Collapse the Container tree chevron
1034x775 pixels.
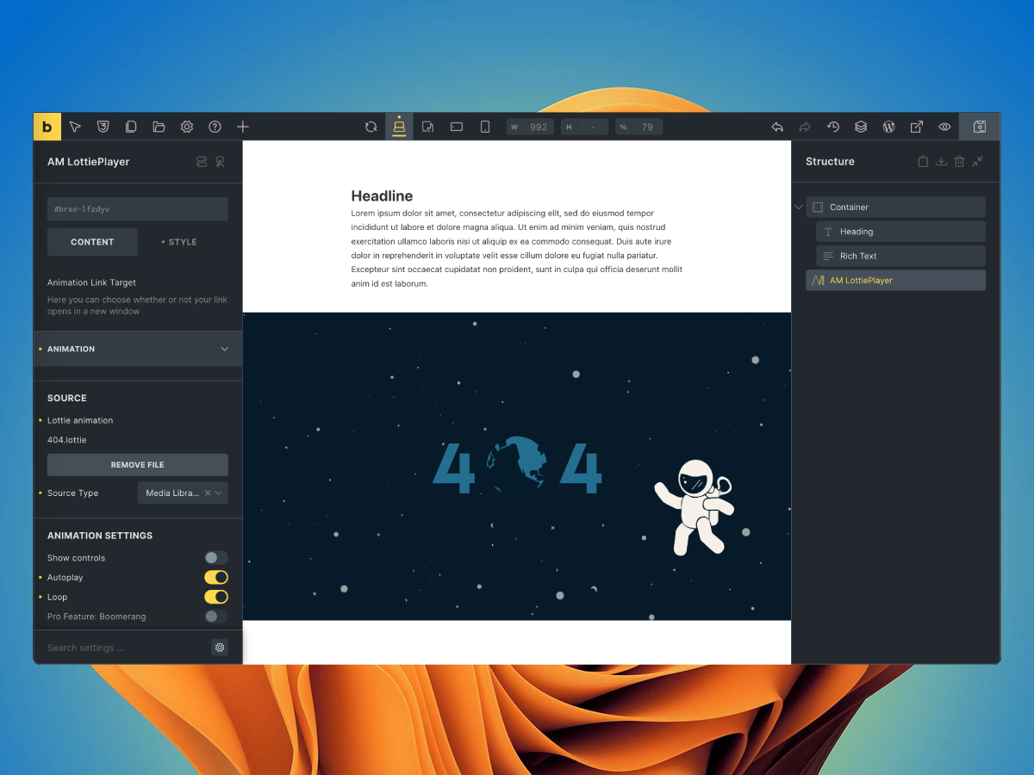(x=798, y=207)
